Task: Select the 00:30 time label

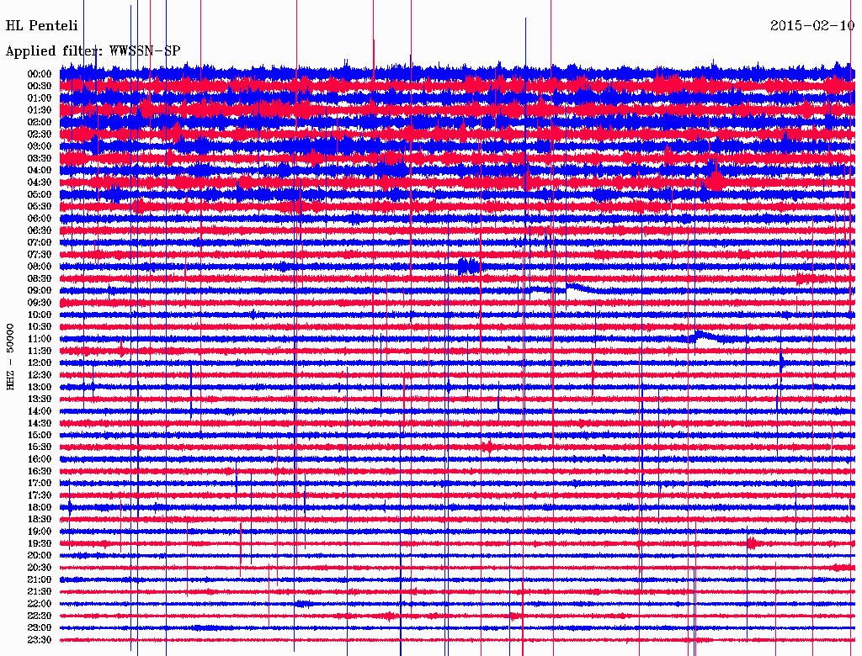Action: pos(40,86)
